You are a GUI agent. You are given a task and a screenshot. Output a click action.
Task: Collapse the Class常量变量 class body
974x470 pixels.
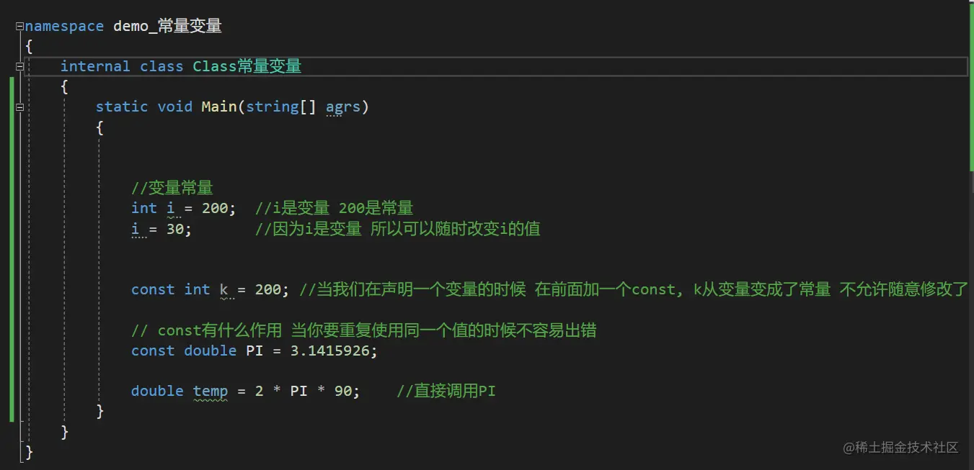tap(19, 66)
